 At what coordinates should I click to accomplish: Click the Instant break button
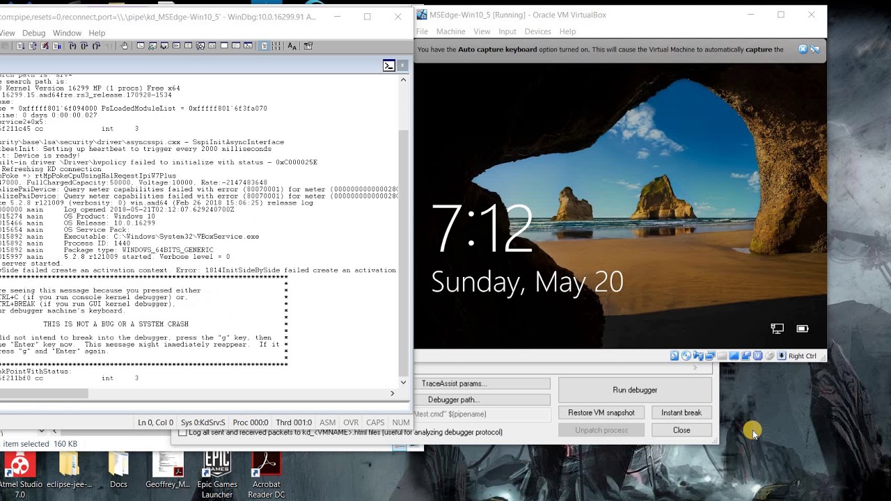pos(681,413)
